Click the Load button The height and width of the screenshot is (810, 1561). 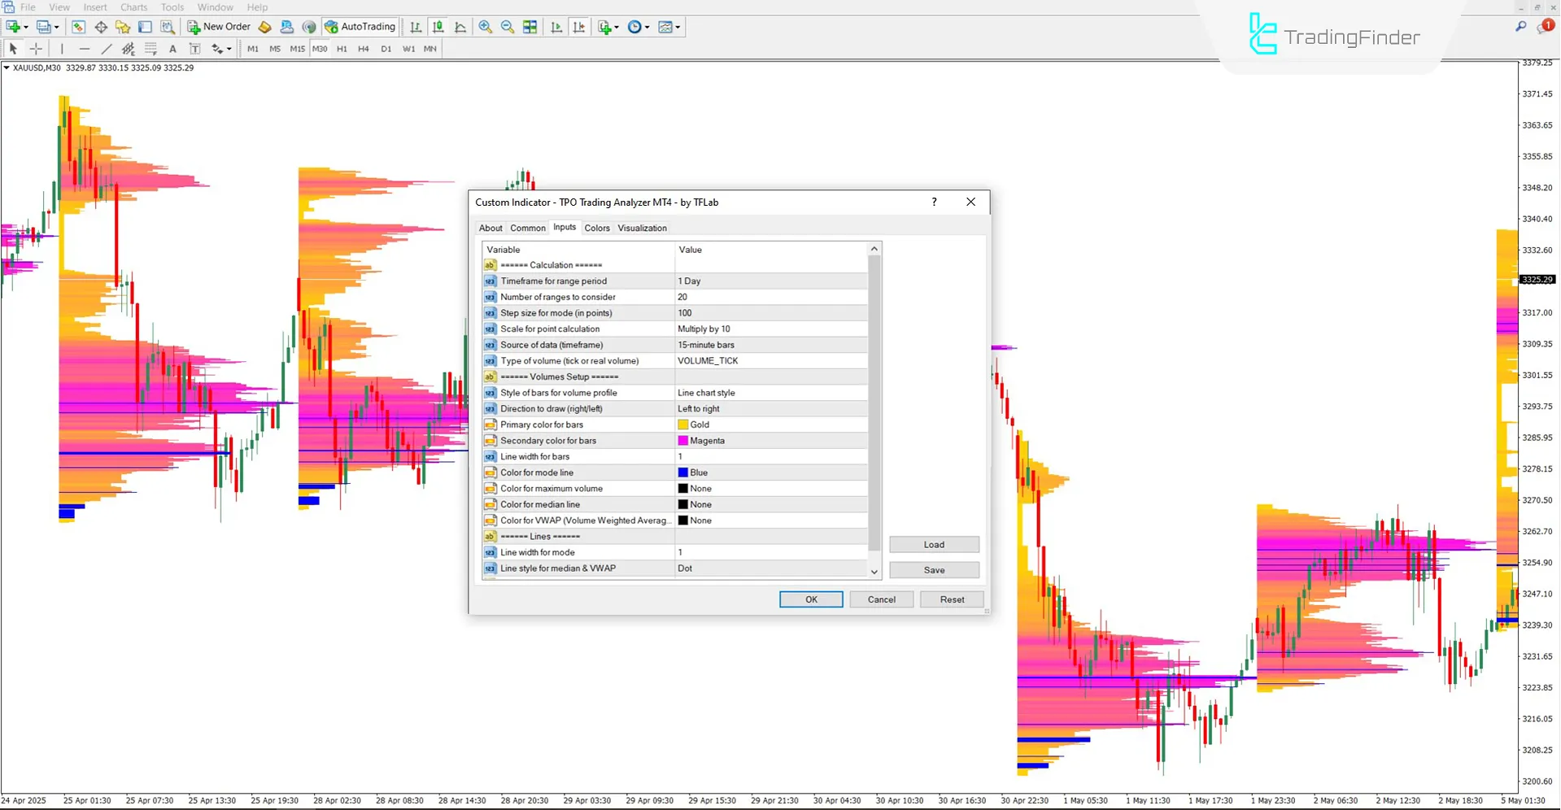[x=933, y=544]
